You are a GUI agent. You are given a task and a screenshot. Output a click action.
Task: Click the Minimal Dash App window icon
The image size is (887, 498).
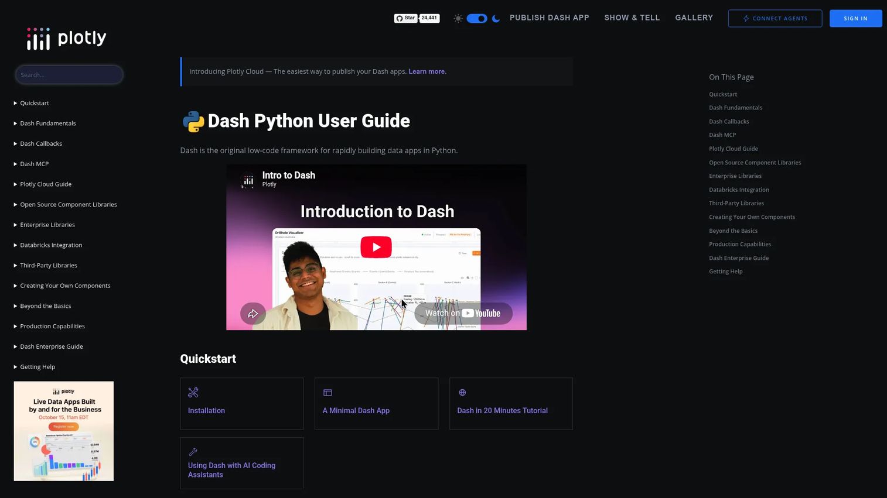(327, 393)
